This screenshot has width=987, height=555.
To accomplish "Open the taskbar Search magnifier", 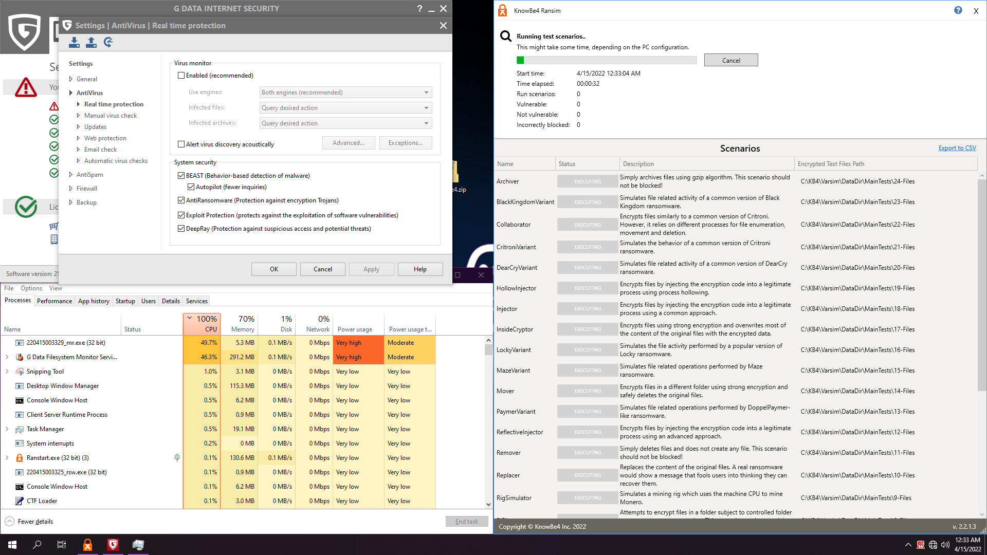I will point(37,545).
